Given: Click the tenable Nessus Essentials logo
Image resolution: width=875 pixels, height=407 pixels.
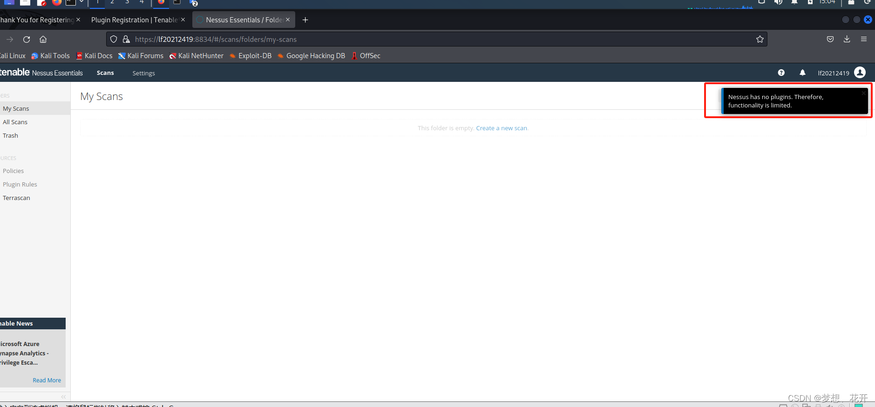Looking at the screenshot, I should pos(41,73).
